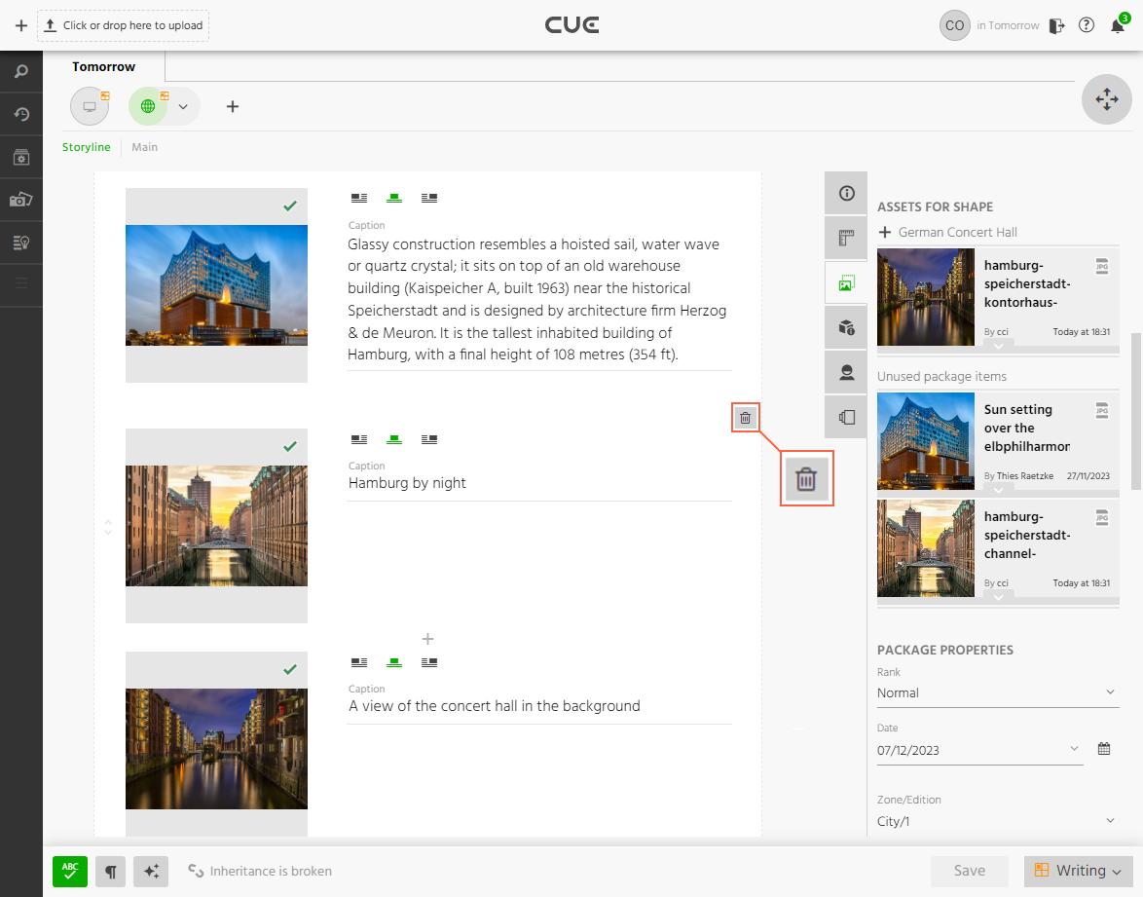The image size is (1143, 897).
Task: Open the notifications bell
Action: pos(1117,26)
